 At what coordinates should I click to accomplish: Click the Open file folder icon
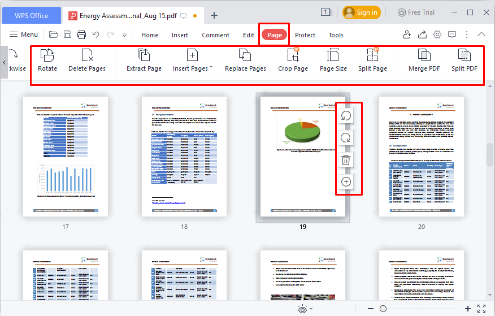pos(53,34)
